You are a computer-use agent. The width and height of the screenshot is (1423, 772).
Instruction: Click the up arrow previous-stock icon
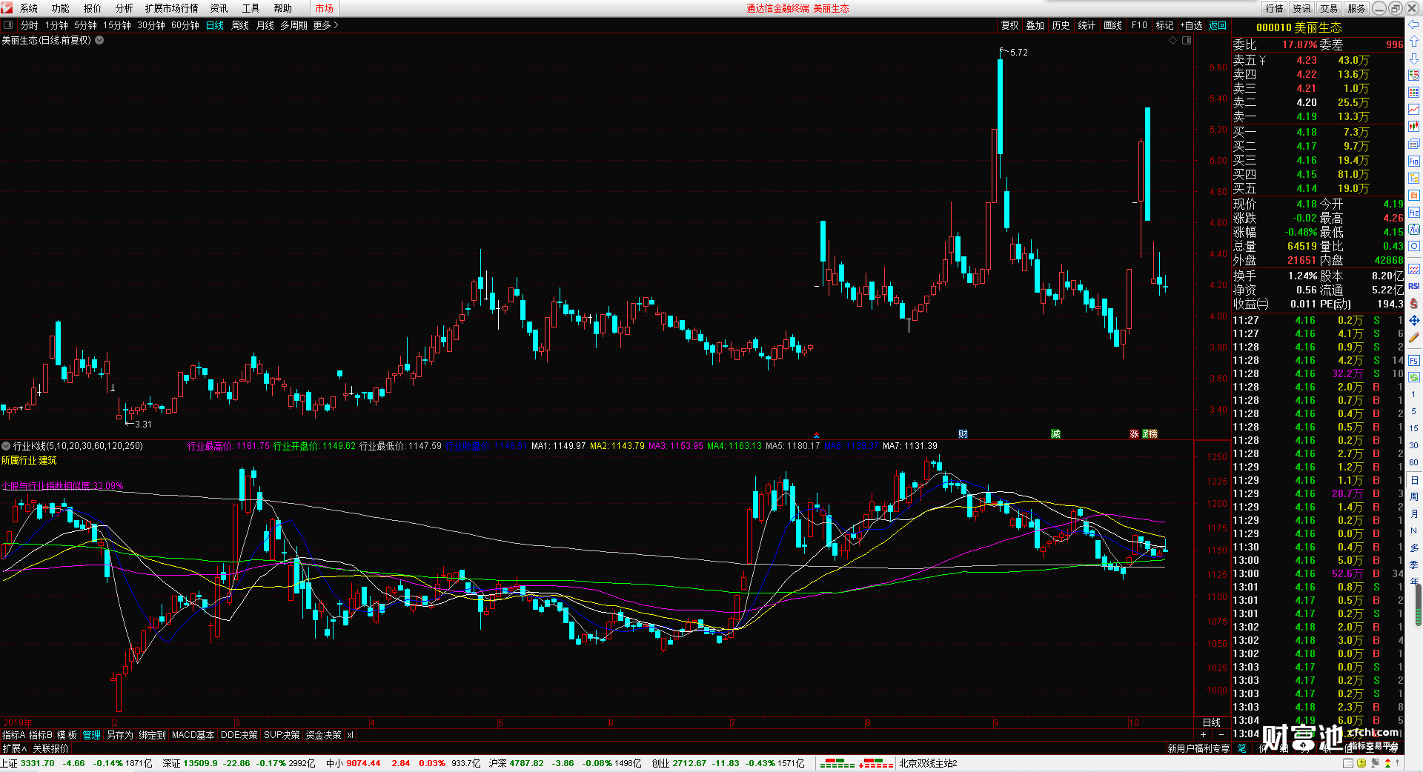click(1414, 41)
